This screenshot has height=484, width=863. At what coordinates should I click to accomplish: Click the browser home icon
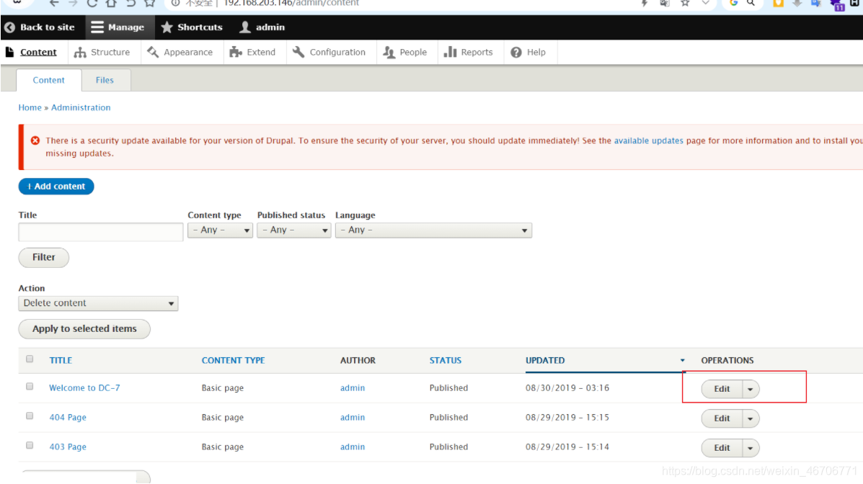(x=111, y=4)
